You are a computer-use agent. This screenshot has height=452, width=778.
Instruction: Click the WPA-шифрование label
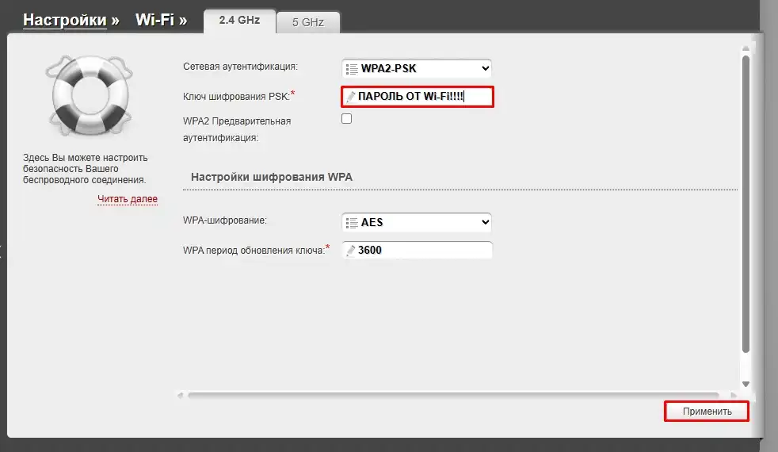(x=225, y=220)
